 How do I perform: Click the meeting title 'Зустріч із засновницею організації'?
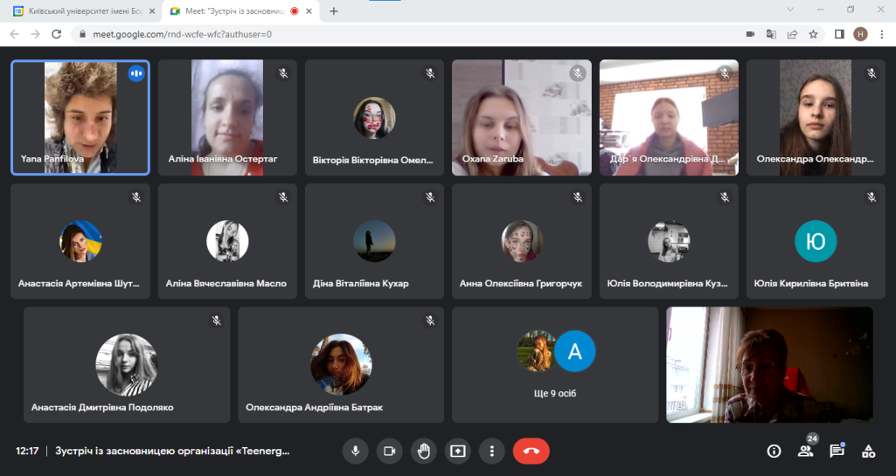click(x=172, y=451)
